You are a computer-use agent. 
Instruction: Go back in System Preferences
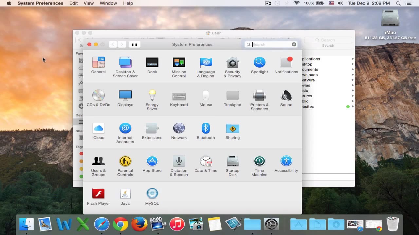coord(113,44)
